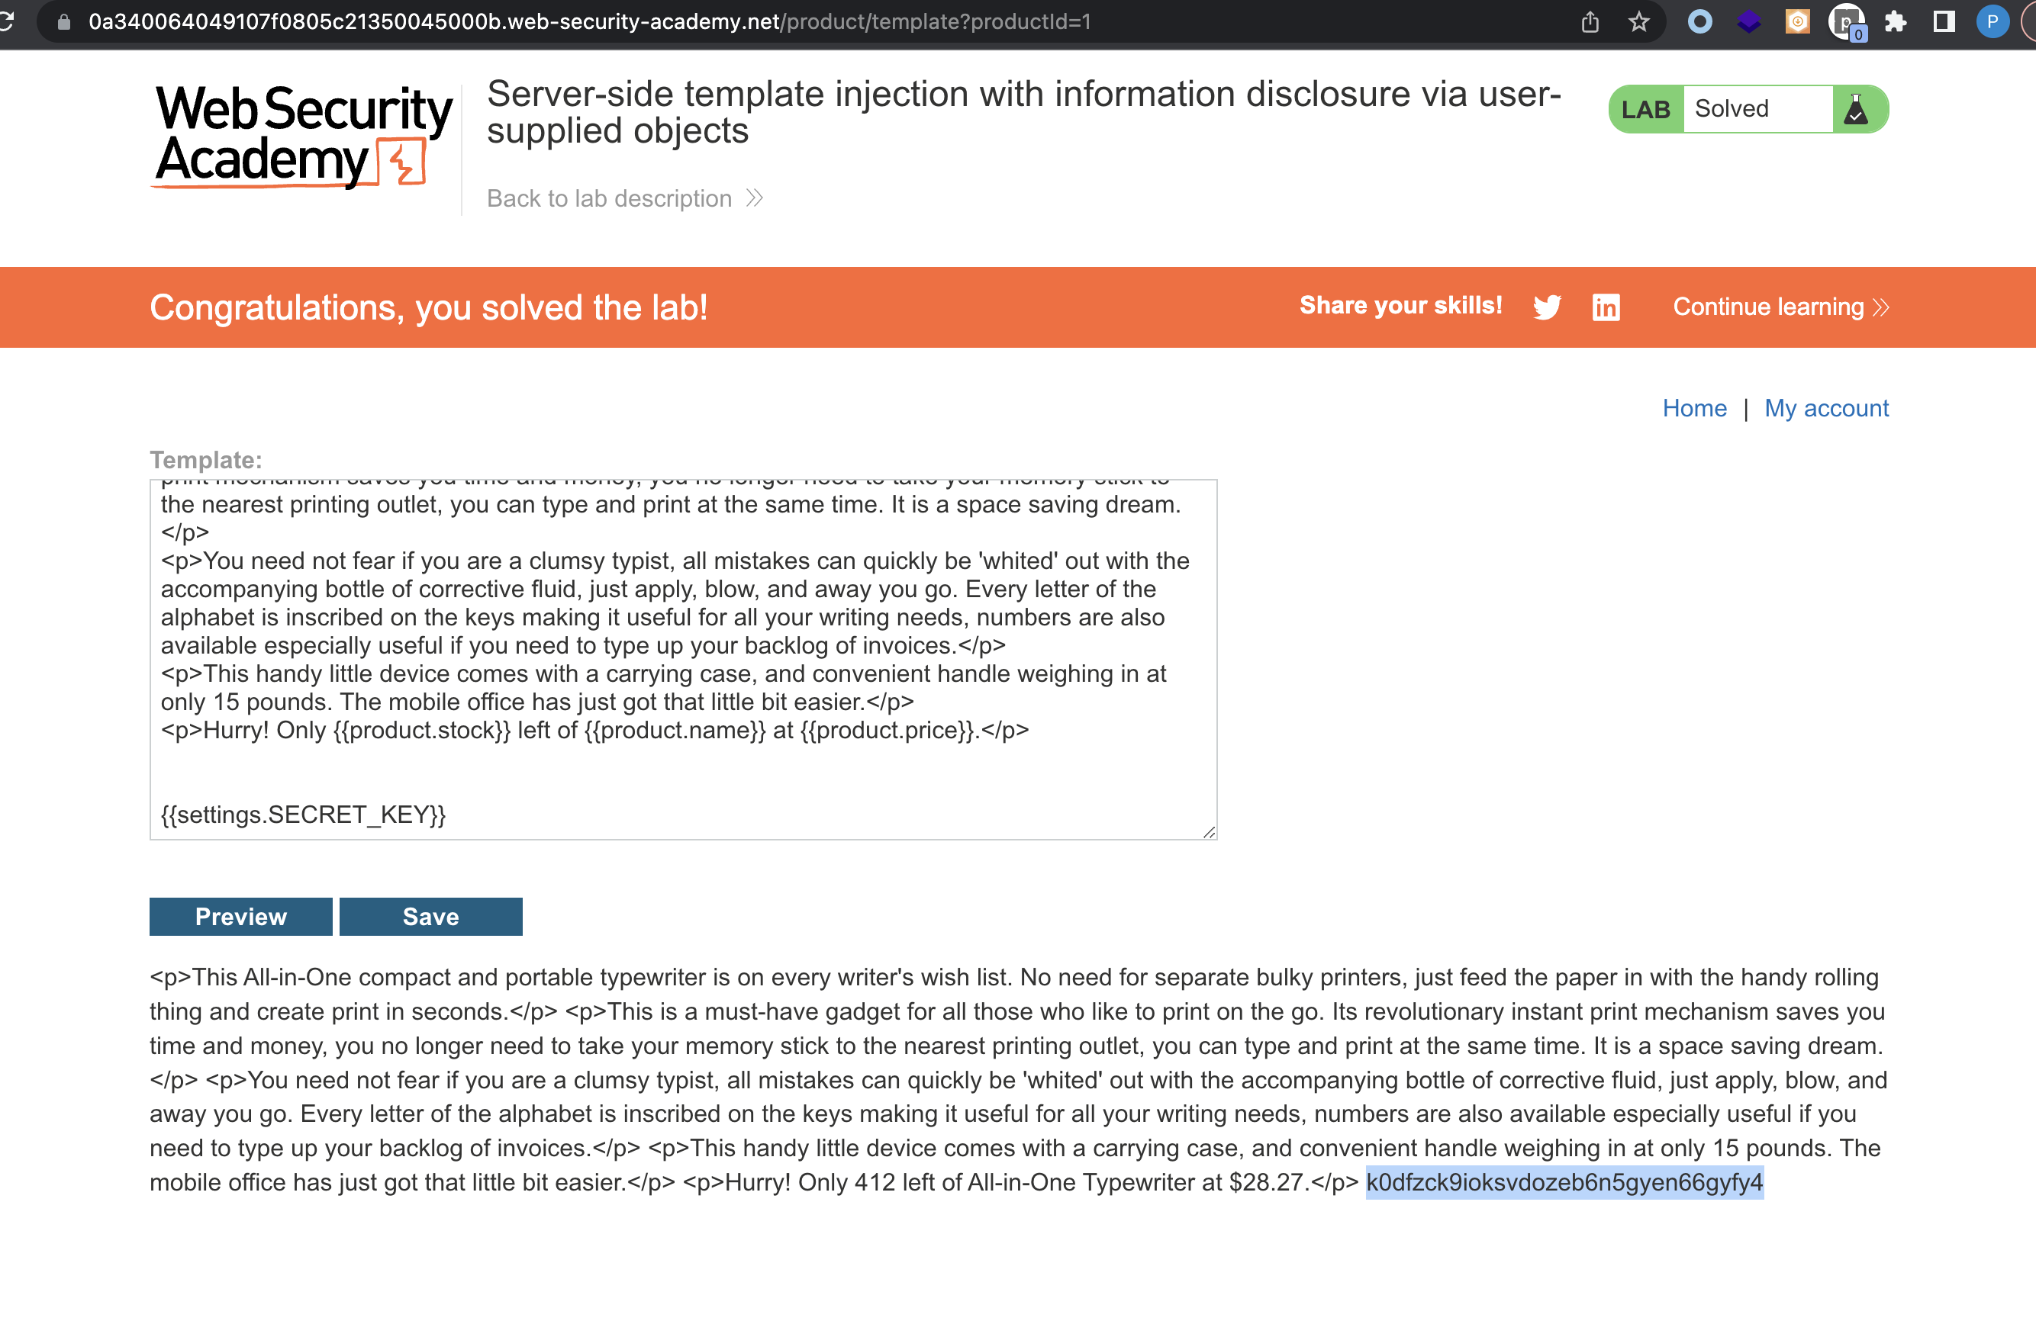Click the URL in the address bar
The height and width of the screenshot is (1324, 2036).
tap(589, 21)
